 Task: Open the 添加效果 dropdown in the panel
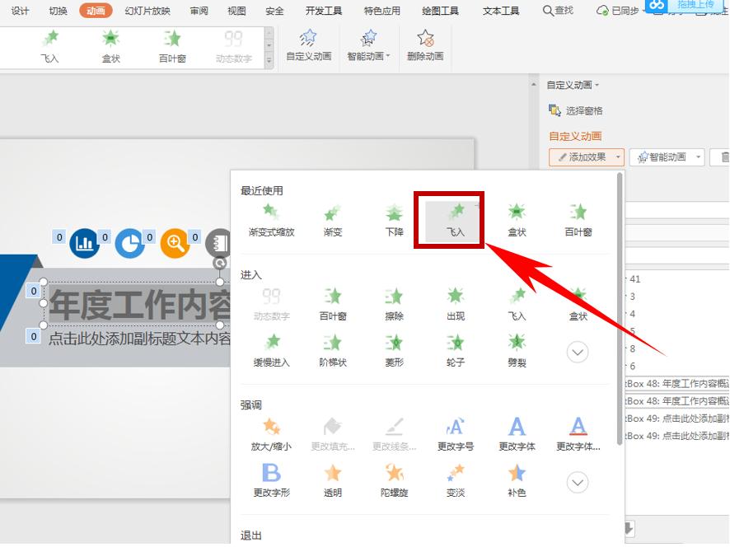(x=588, y=157)
